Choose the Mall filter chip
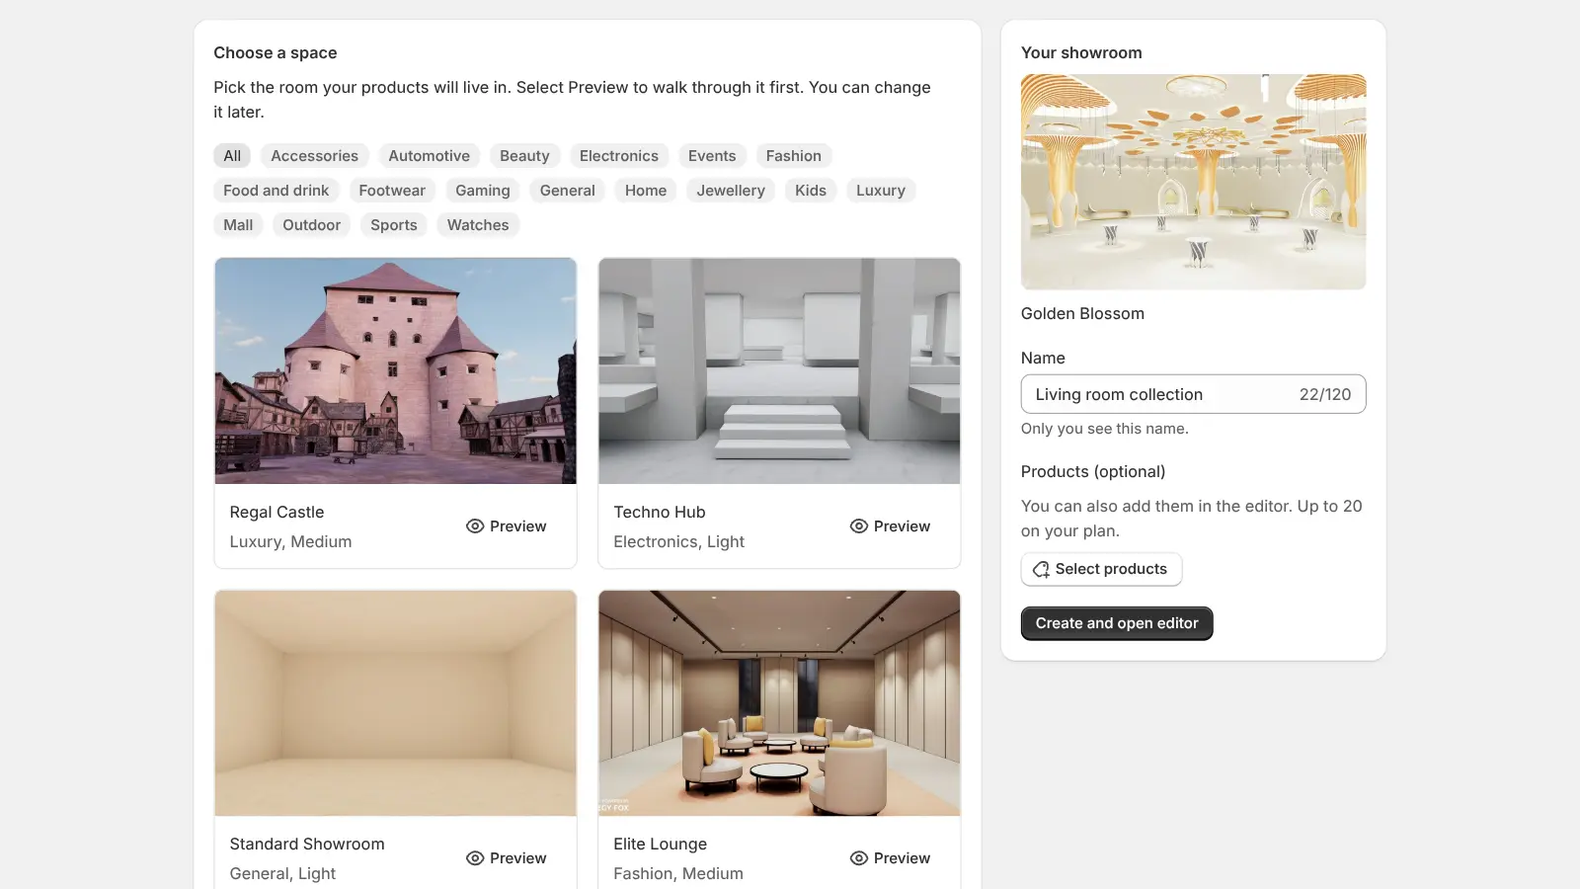 (238, 225)
